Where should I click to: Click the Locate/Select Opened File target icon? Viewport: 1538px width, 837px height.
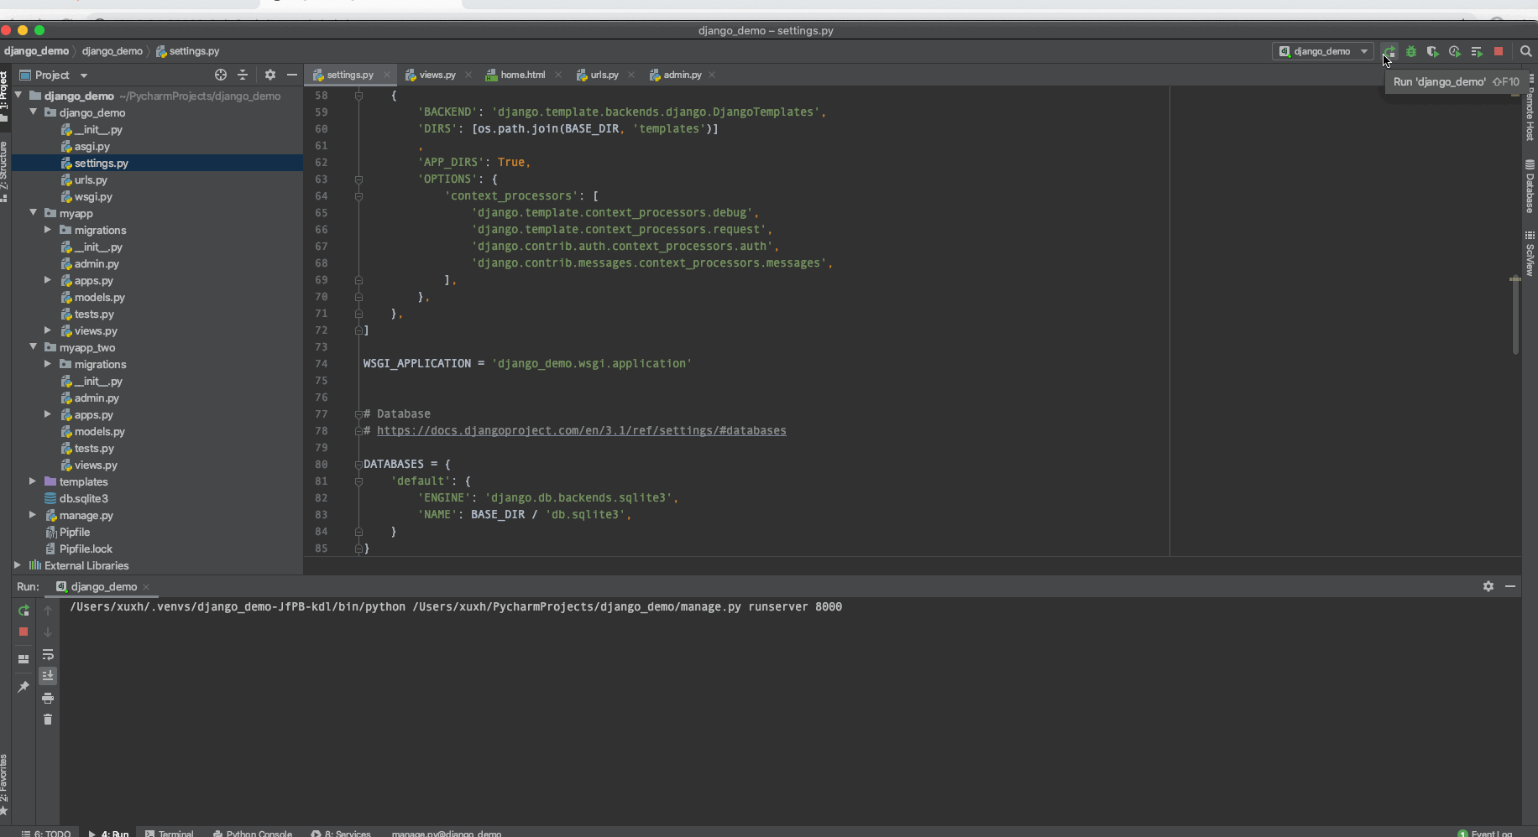pyautogui.click(x=221, y=75)
